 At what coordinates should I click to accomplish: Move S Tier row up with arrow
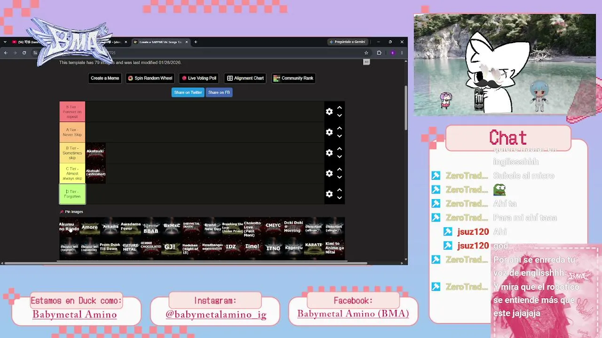(x=339, y=108)
